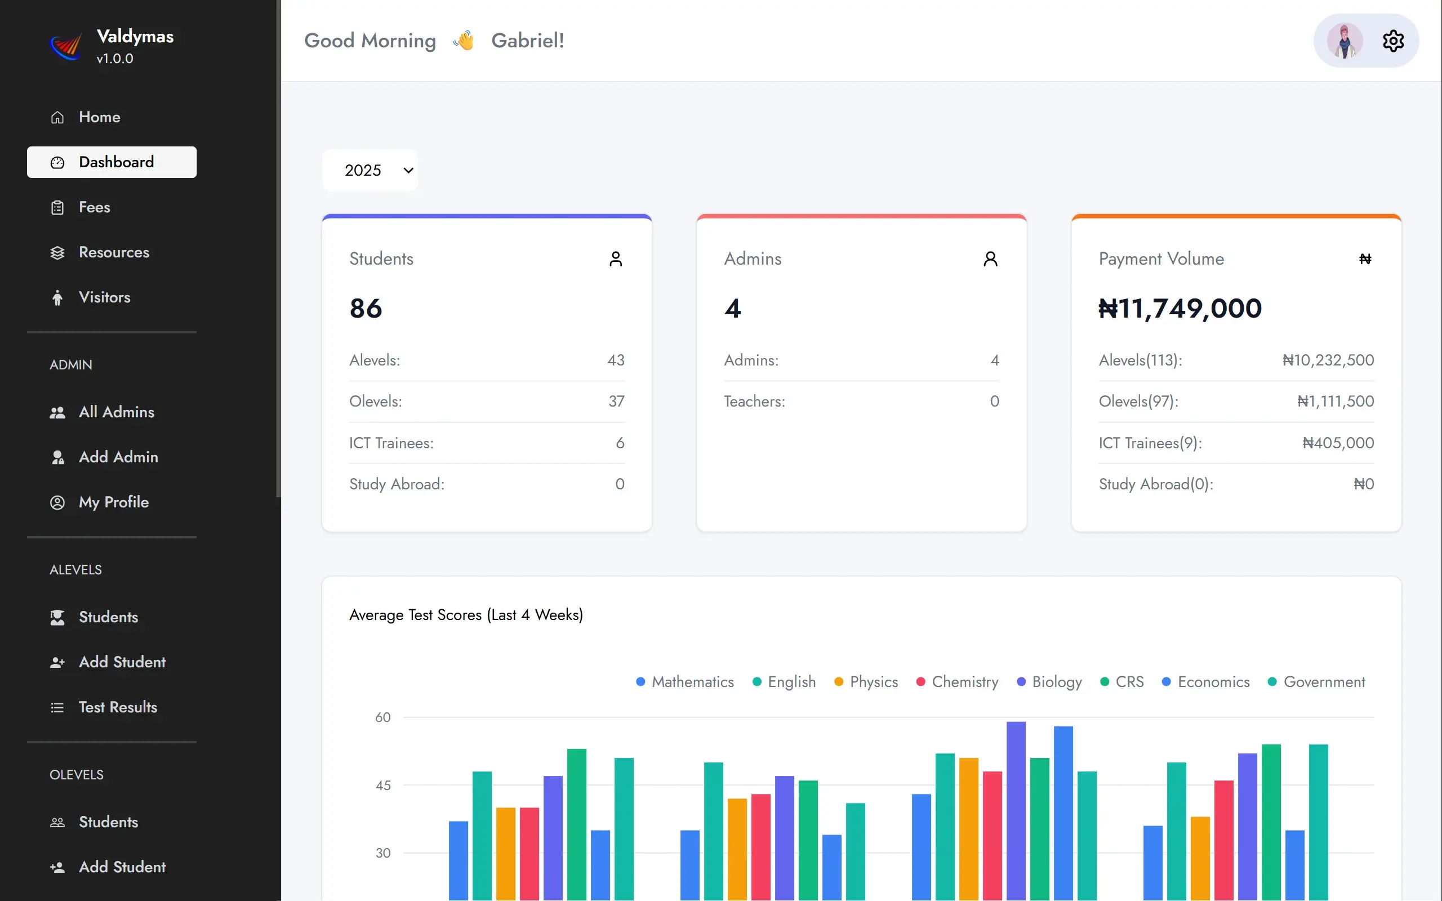Click the Good Morning greeting text

(370, 41)
